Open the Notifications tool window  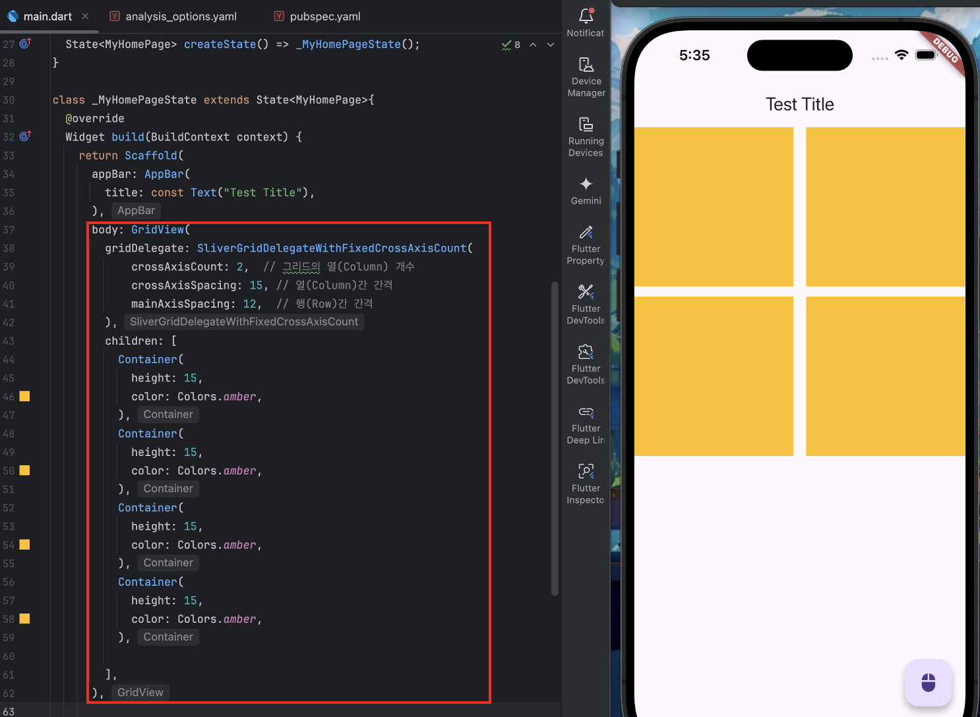pos(586,22)
